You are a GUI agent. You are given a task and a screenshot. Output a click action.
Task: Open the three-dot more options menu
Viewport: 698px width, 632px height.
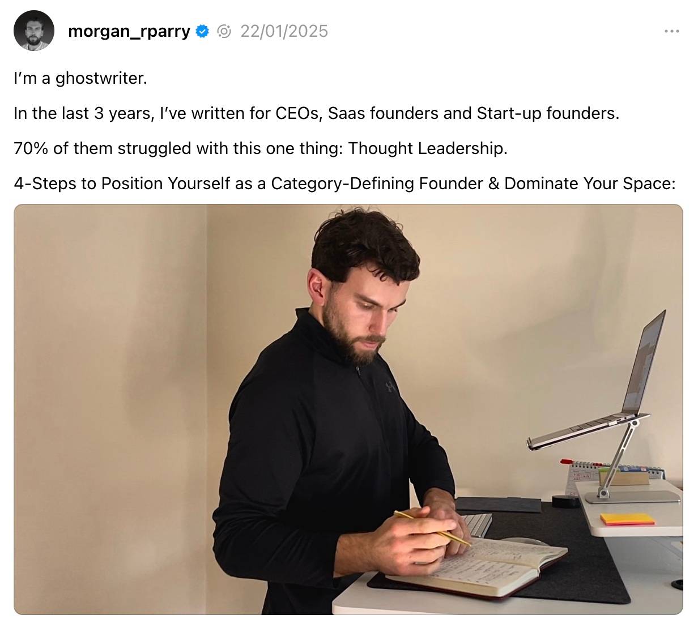coord(671,31)
